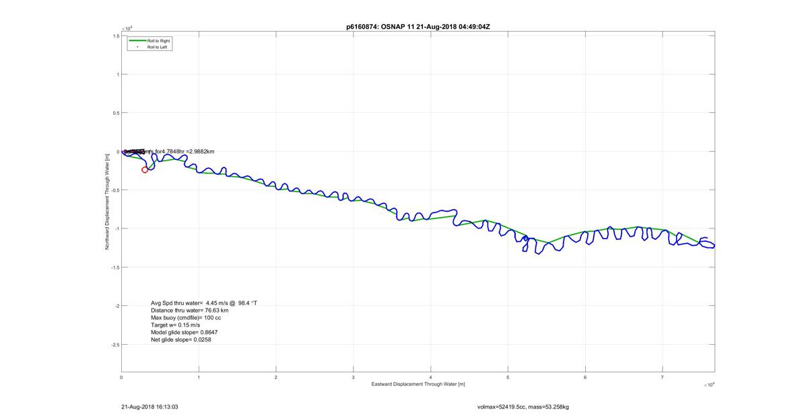Screen dimensions: 808x418
Task: Click the 7 tick on eastward axis
Action: tap(663, 378)
